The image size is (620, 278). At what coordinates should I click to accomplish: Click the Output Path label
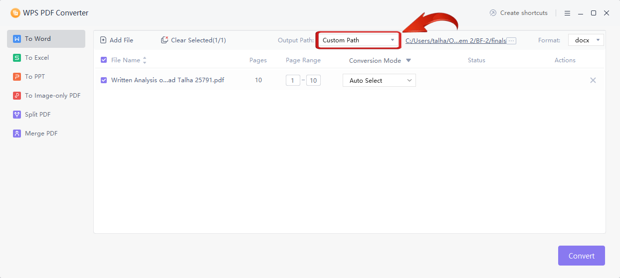pos(296,40)
